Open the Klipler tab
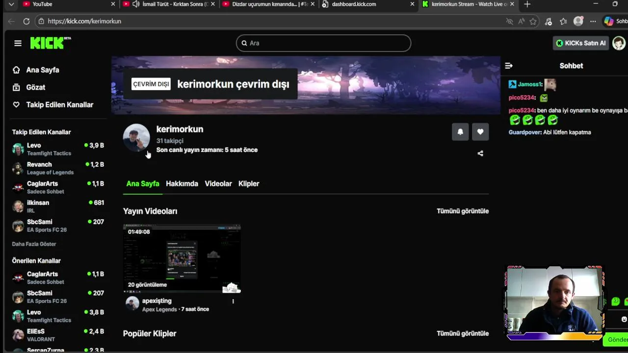628x353 pixels. (249, 184)
